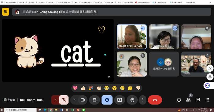Send the crying face reaction
Viewport: 214px width, 112px height.
(122, 88)
